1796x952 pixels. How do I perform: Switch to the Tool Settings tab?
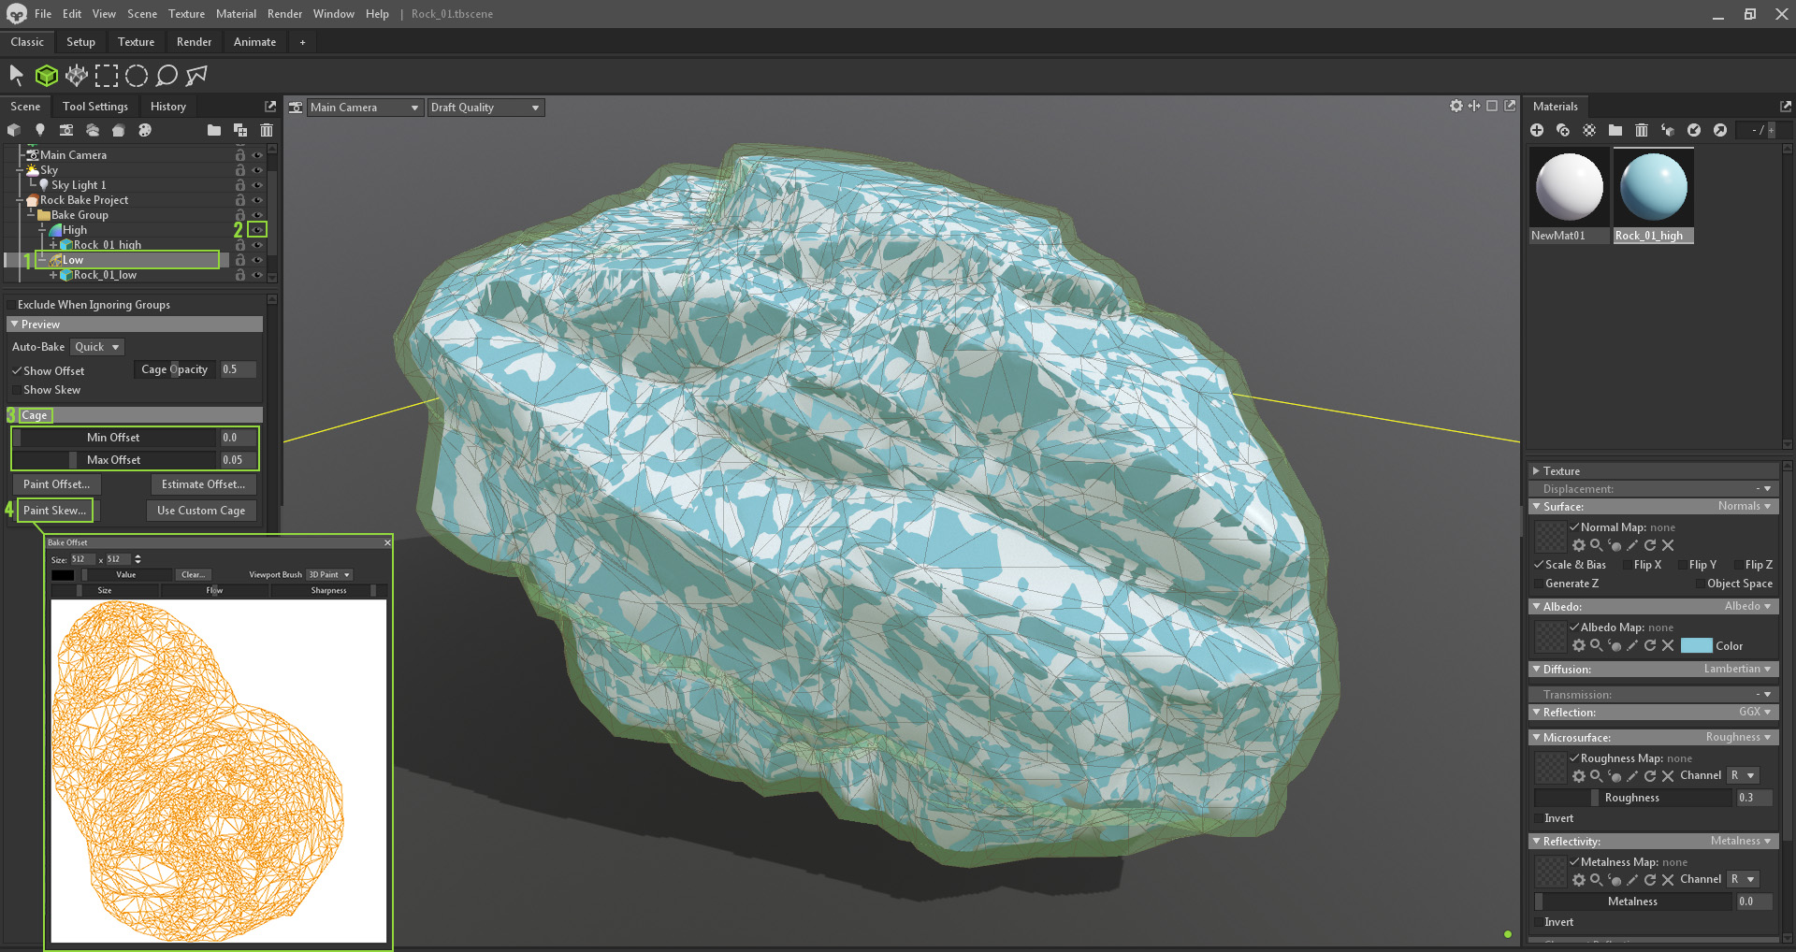point(94,106)
